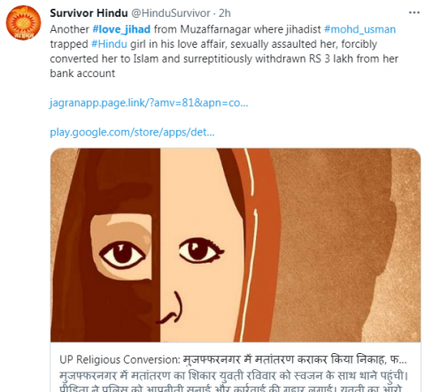425x392 pixels.
Task: Open the #mohd_usman hashtag
Action: click(359, 29)
